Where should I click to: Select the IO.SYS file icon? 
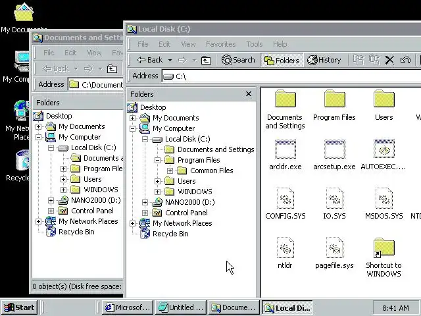pyautogui.click(x=335, y=198)
